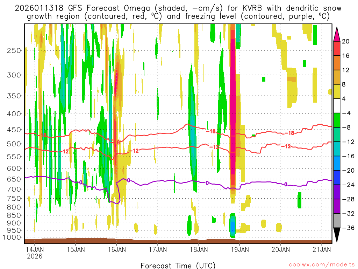Pick the white colorbar swatch between 4 and -4
Screen dimensions: 358x269
[337, 106]
